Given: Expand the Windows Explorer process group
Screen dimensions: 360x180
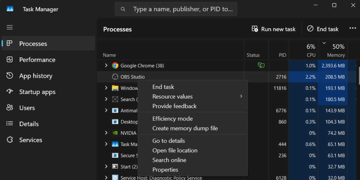Looking at the screenshot, I should 106,88.
